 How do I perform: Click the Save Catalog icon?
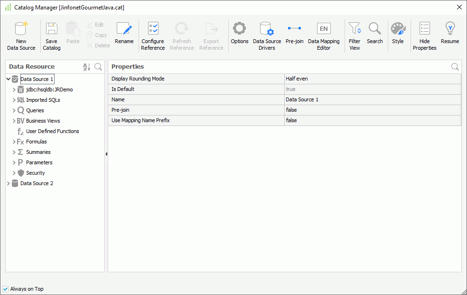[x=51, y=33]
